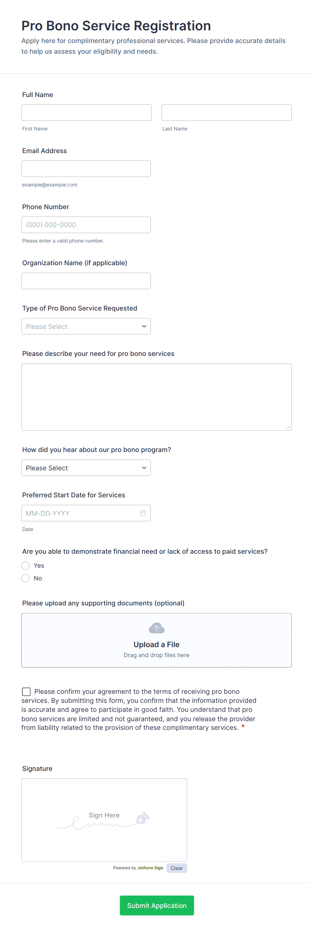Screen dimensions: 310x932
Task: Check the terms agreement checkbox
Action: point(26,692)
